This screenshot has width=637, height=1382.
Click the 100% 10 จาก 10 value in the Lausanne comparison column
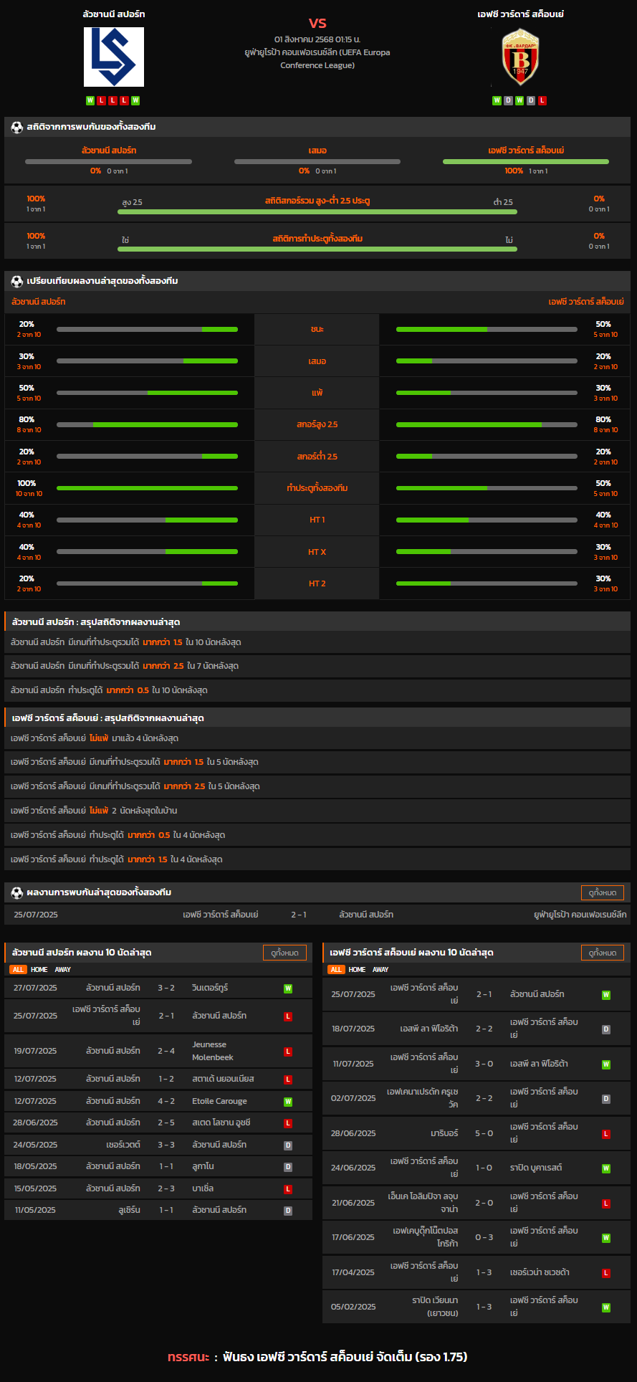tap(29, 488)
